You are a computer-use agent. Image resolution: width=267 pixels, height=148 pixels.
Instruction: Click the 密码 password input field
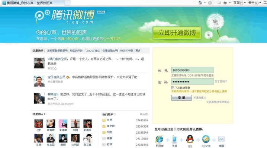(x=192, y=81)
